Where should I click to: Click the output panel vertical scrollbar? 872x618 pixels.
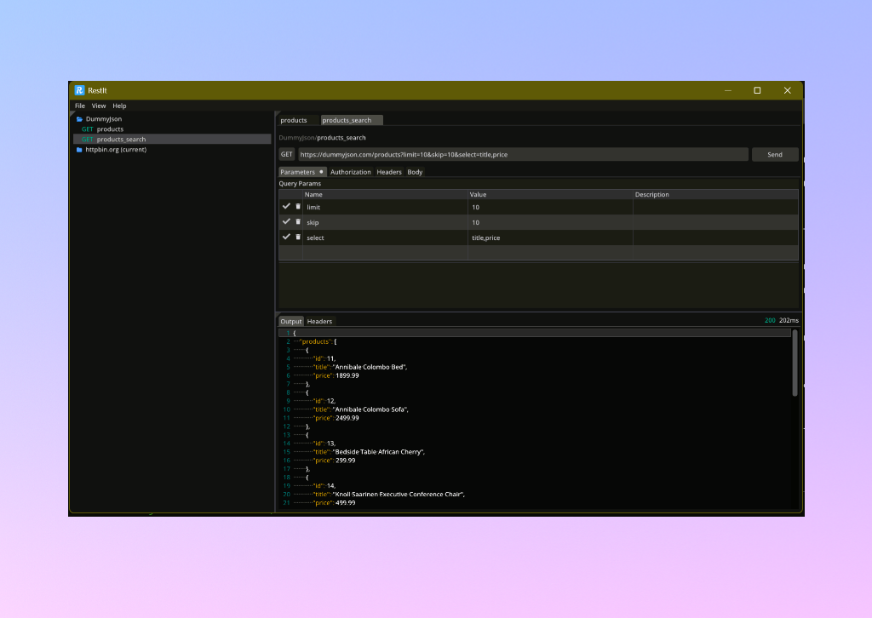click(795, 363)
